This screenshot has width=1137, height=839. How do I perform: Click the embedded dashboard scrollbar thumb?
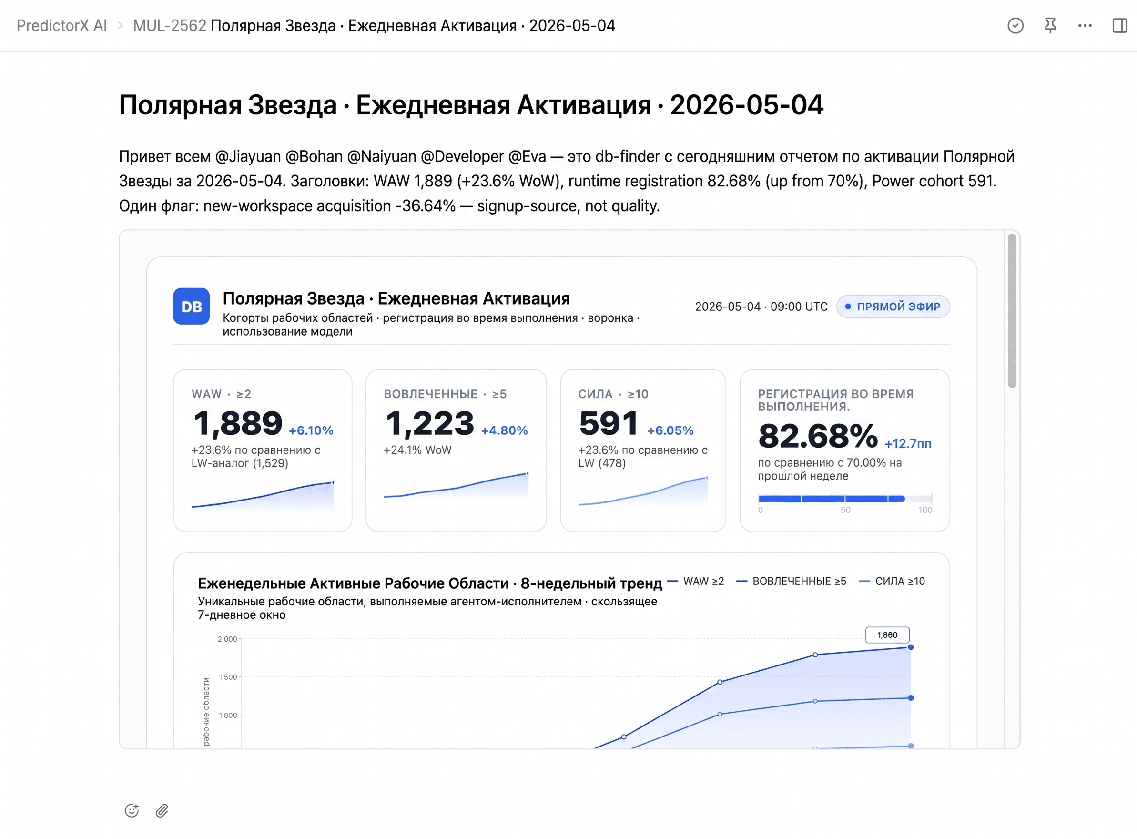(1012, 311)
